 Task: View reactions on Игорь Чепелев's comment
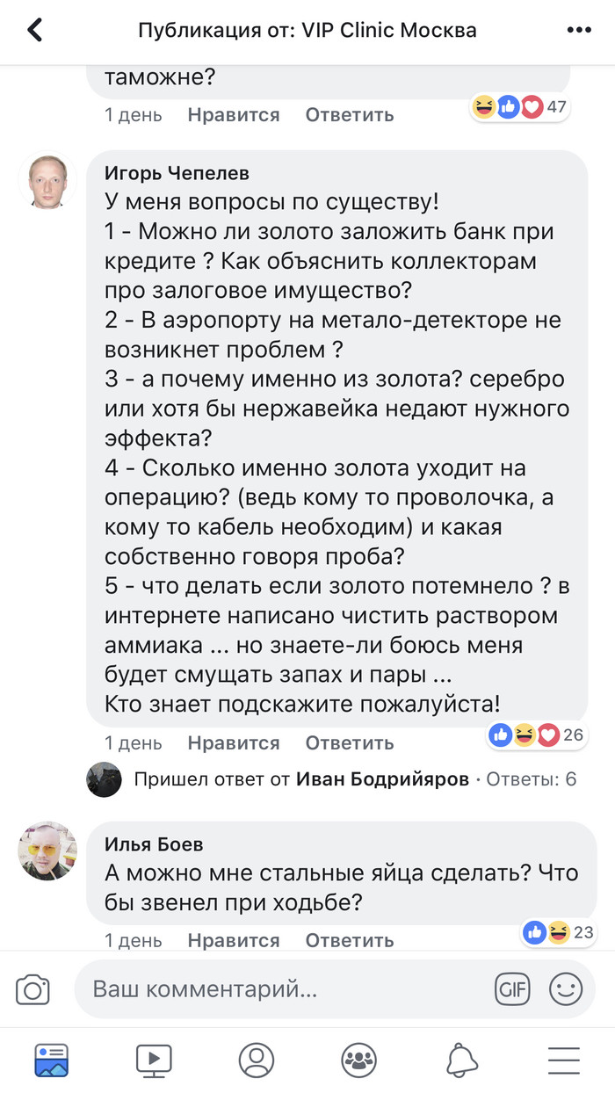tap(537, 735)
